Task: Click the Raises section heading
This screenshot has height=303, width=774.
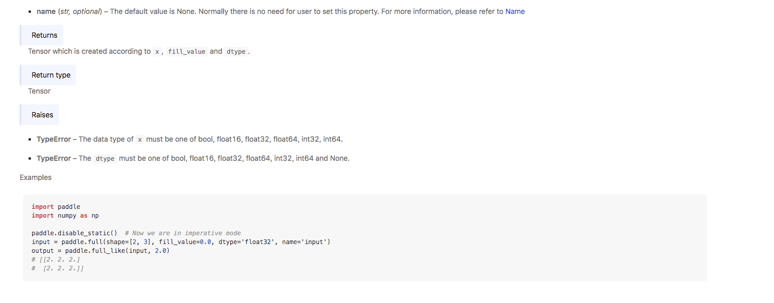Action: click(x=42, y=115)
